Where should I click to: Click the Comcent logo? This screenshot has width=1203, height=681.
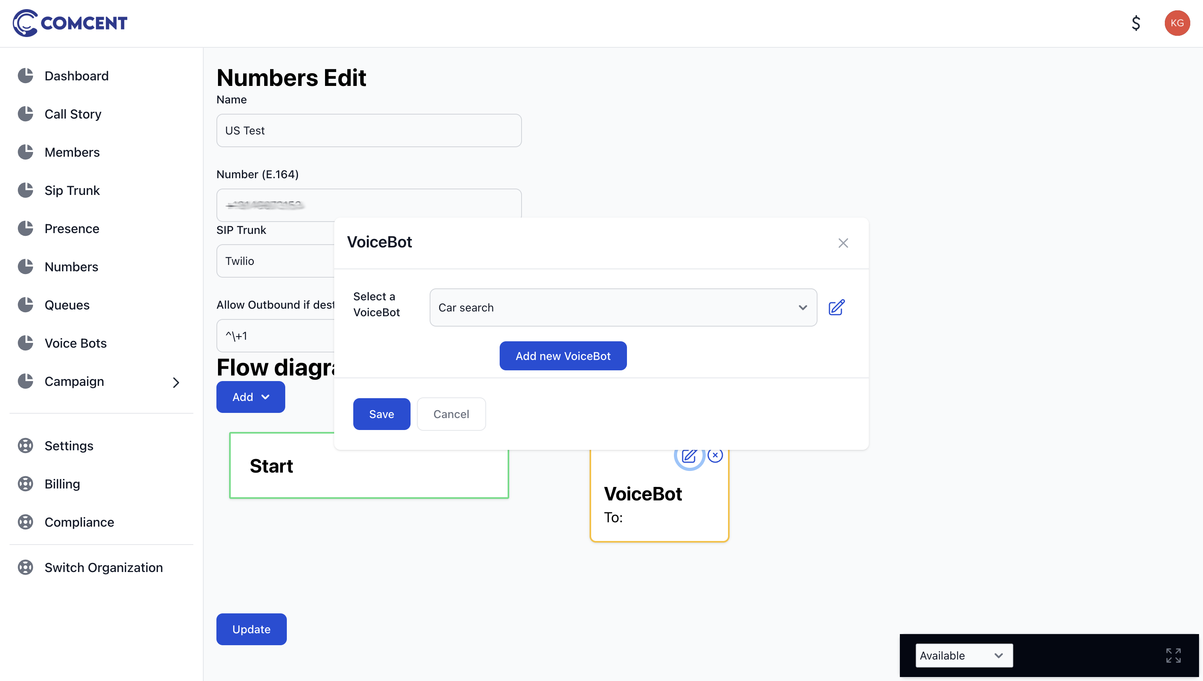coord(70,23)
